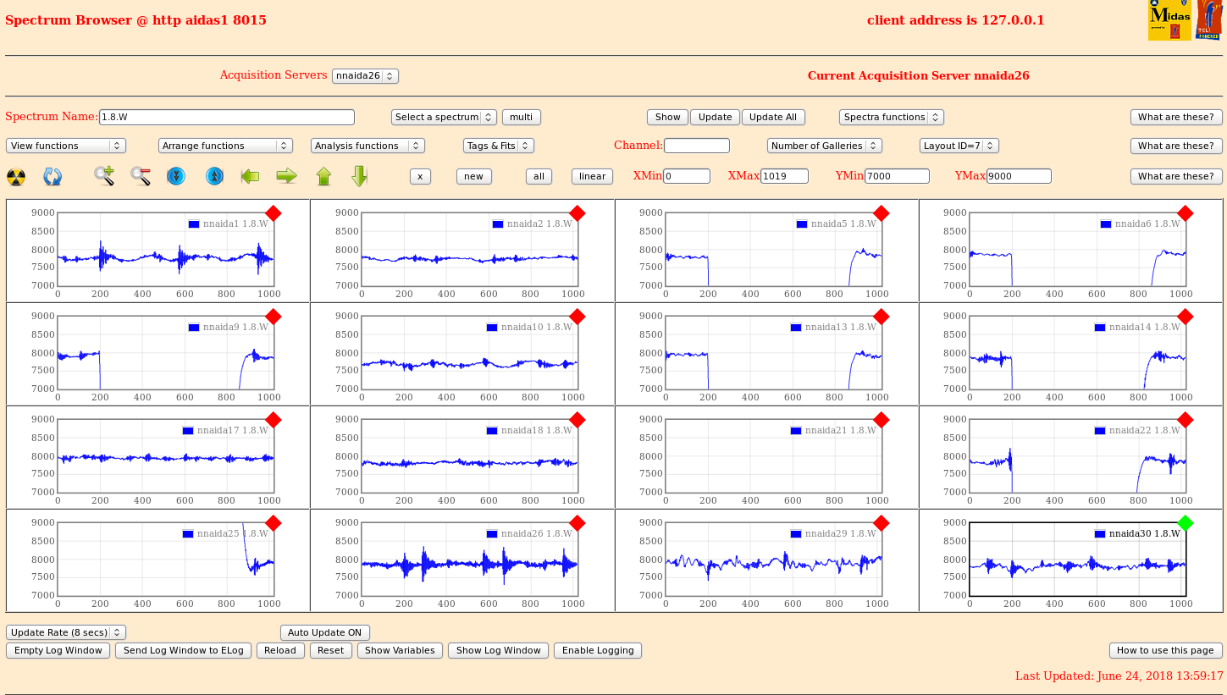This screenshot has width=1227, height=695.
Task: Click the green right arrow icon
Action: [x=287, y=176]
